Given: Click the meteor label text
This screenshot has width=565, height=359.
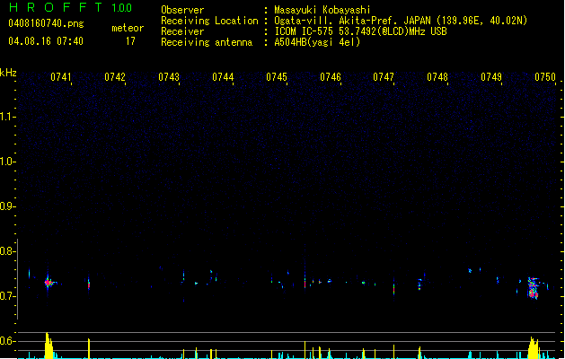Looking at the screenshot, I should click(128, 28).
